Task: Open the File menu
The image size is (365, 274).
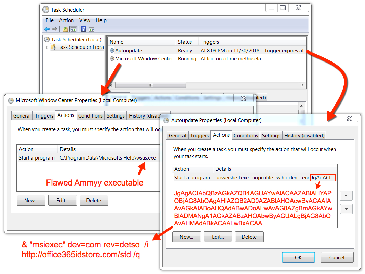Action: [50, 20]
